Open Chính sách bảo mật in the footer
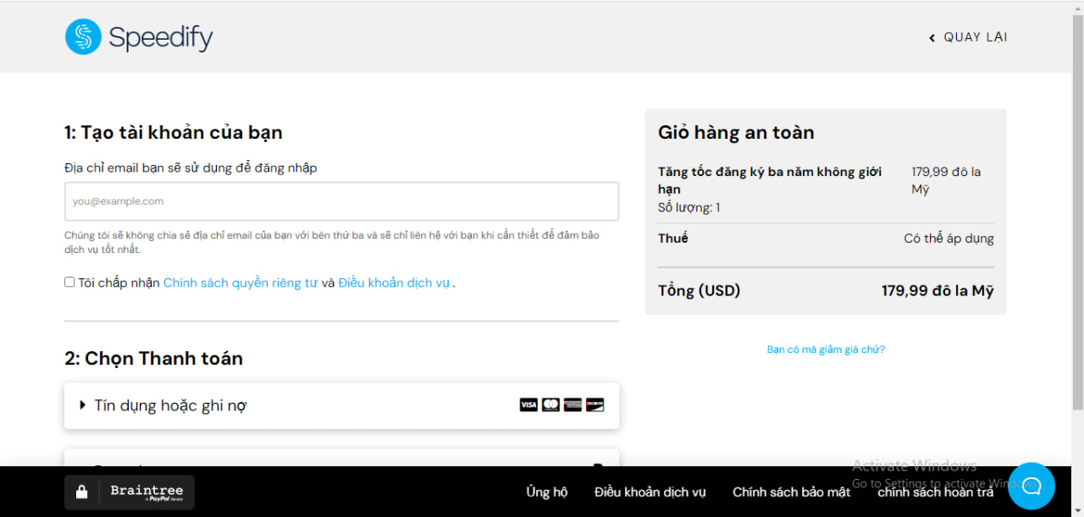Viewport: 1084px width, 517px height. tap(792, 492)
